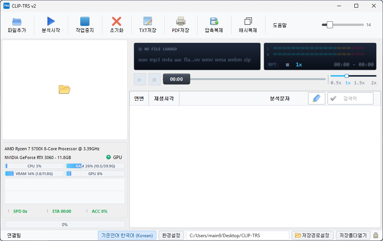Click the 00:00 - 00:00 time range
Screen dimensions: 383x241
(354, 64)
